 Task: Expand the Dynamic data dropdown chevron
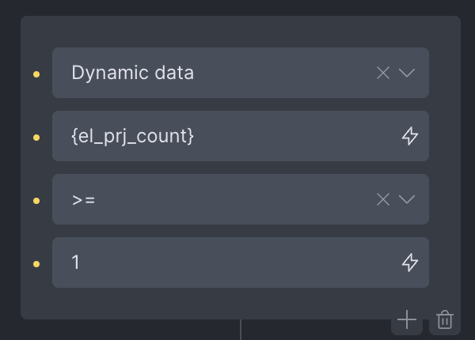pos(407,73)
